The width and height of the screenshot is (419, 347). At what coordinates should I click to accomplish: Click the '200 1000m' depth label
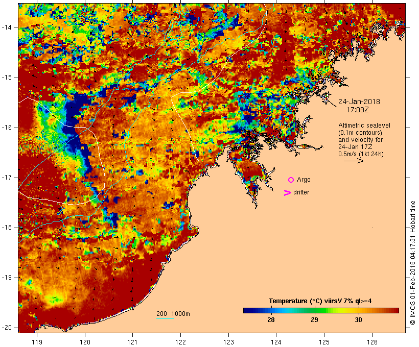point(173,314)
